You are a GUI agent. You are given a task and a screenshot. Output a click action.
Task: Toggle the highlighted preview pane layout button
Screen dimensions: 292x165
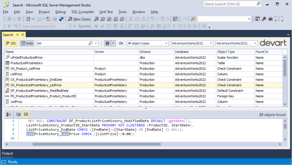pyautogui.click(x=26, y=114)
